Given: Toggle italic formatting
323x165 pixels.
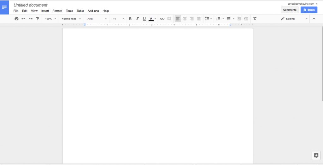Looking at the screenshot, I should click(x=138, y=19).
